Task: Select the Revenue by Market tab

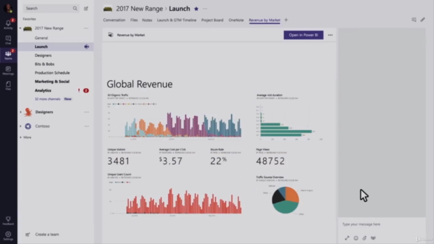Action: [264, 20]
